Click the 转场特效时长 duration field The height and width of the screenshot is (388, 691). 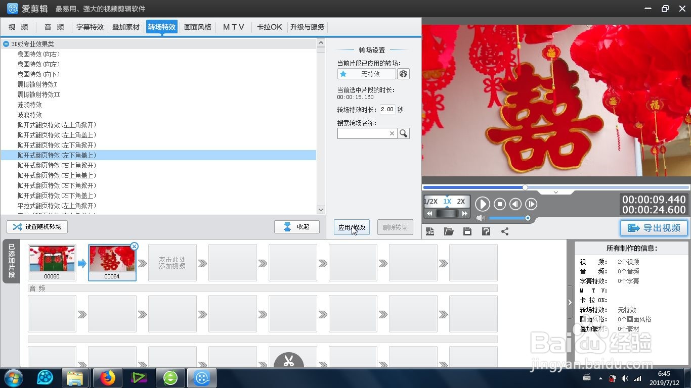click(387, 110)
